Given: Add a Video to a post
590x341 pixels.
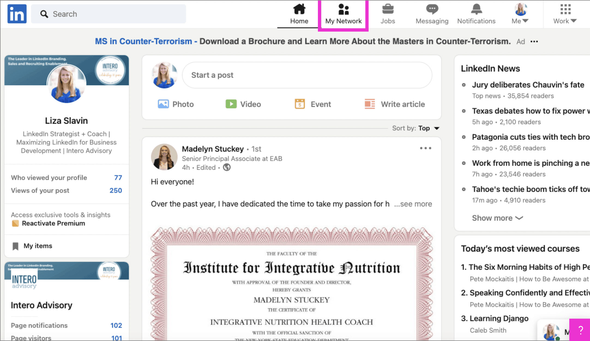Looking at the screenshot, I should 243,104.
